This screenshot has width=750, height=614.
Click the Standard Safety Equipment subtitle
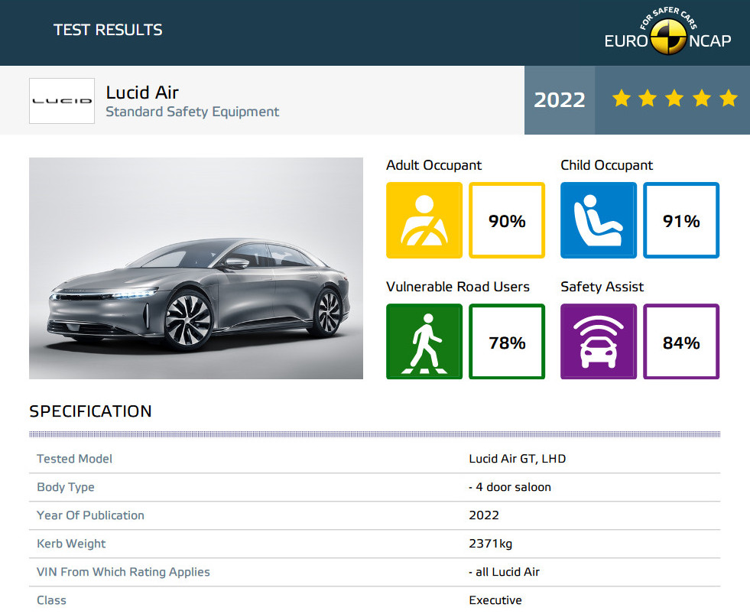click(193, 112)
